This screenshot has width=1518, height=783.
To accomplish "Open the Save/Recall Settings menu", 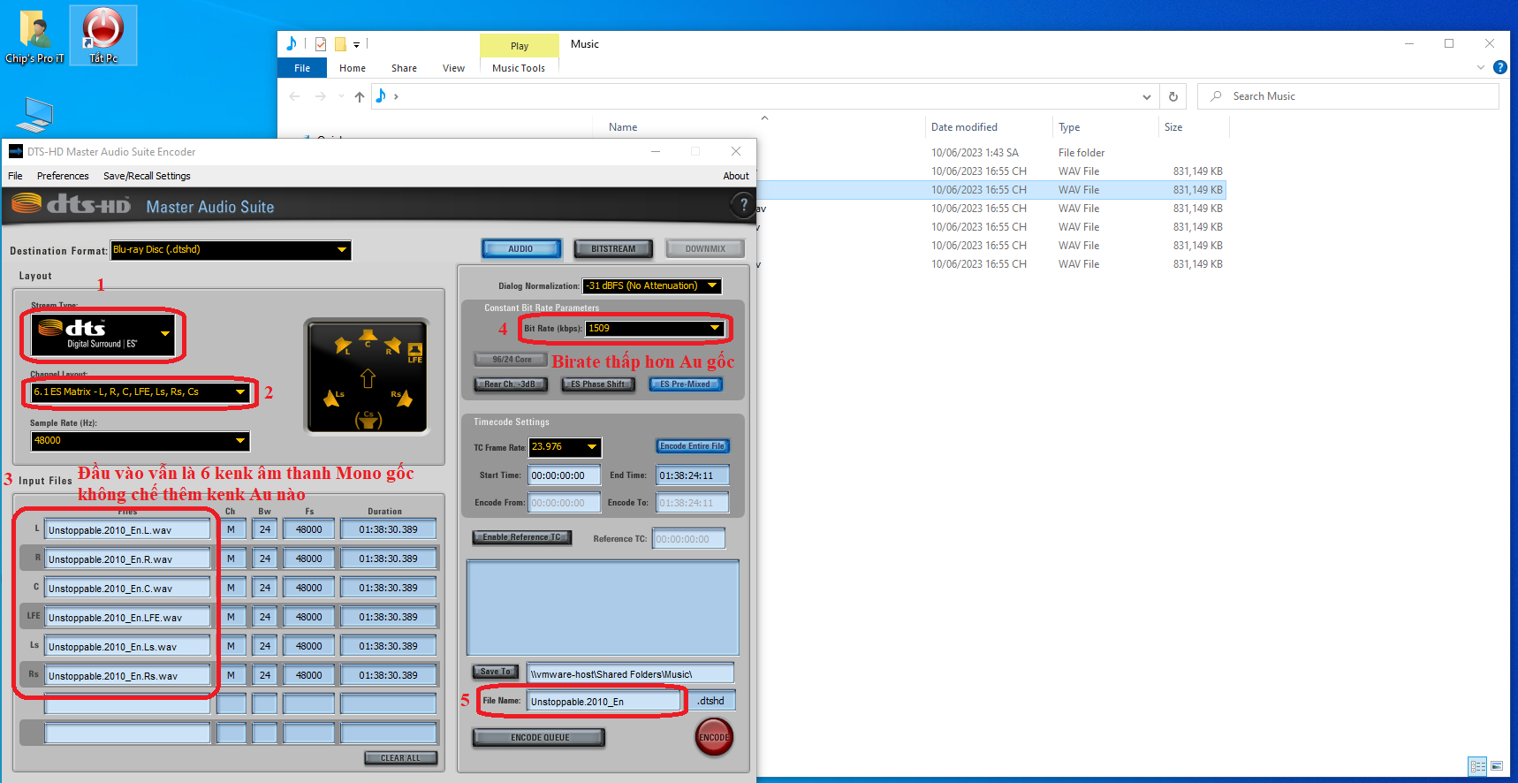I will point(147,176).
